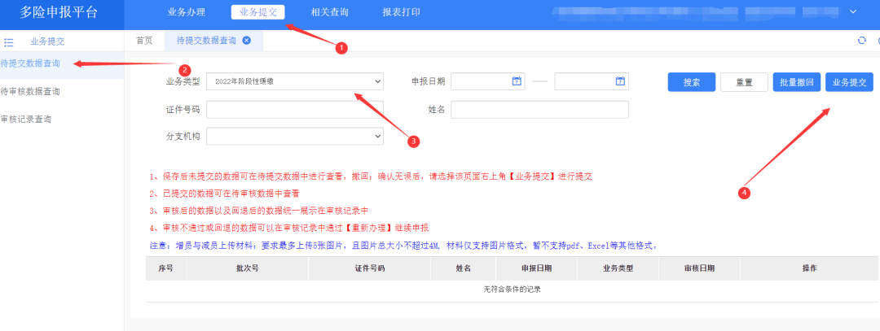Expand the user account chevron in header
Viewport: 880px width, 331px height.
click(853, 11)
